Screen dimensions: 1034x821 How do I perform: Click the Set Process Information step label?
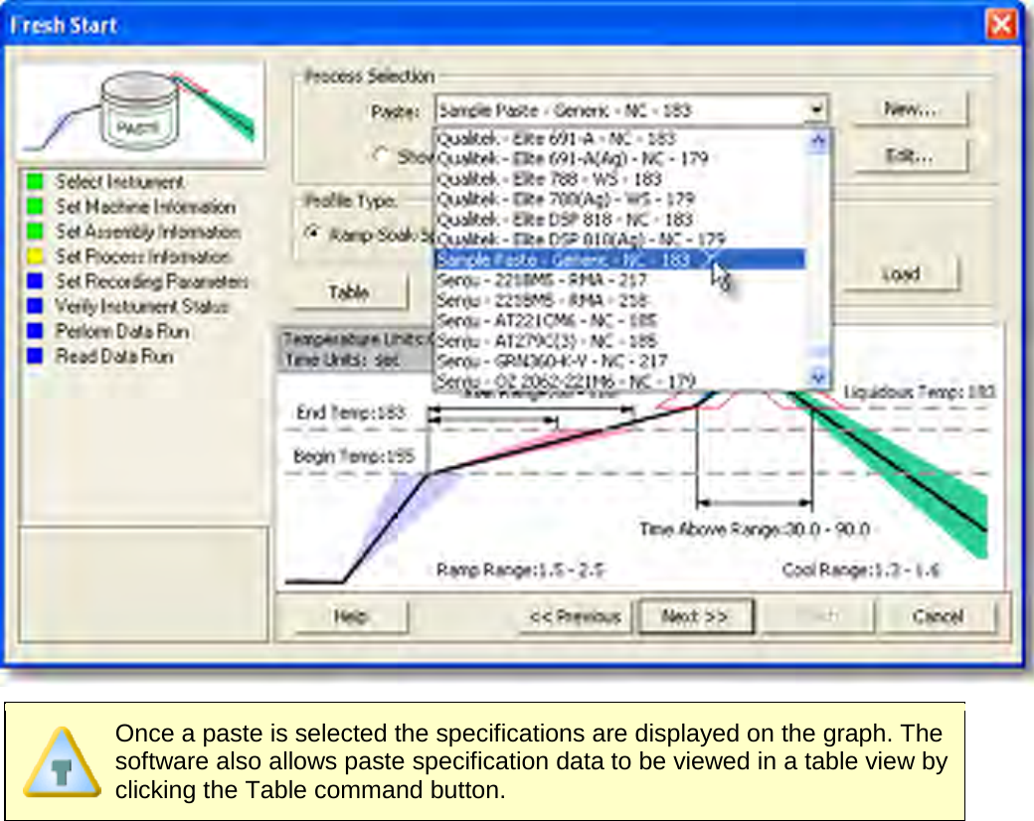[x=143, y=255]
